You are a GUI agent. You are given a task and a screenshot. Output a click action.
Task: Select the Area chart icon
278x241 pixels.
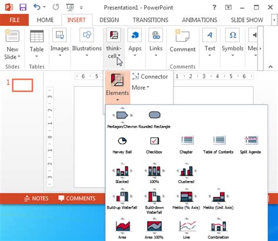[123, 226]
